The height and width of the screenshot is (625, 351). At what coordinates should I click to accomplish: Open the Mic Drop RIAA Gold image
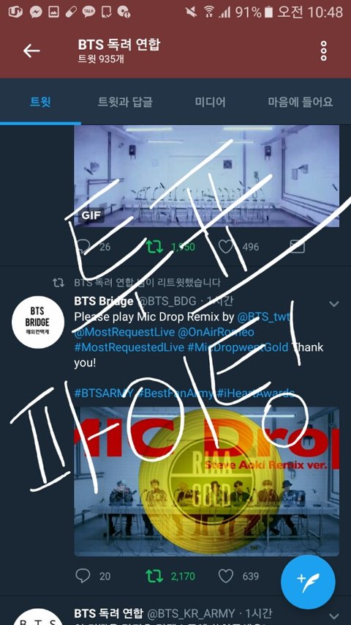206,481
